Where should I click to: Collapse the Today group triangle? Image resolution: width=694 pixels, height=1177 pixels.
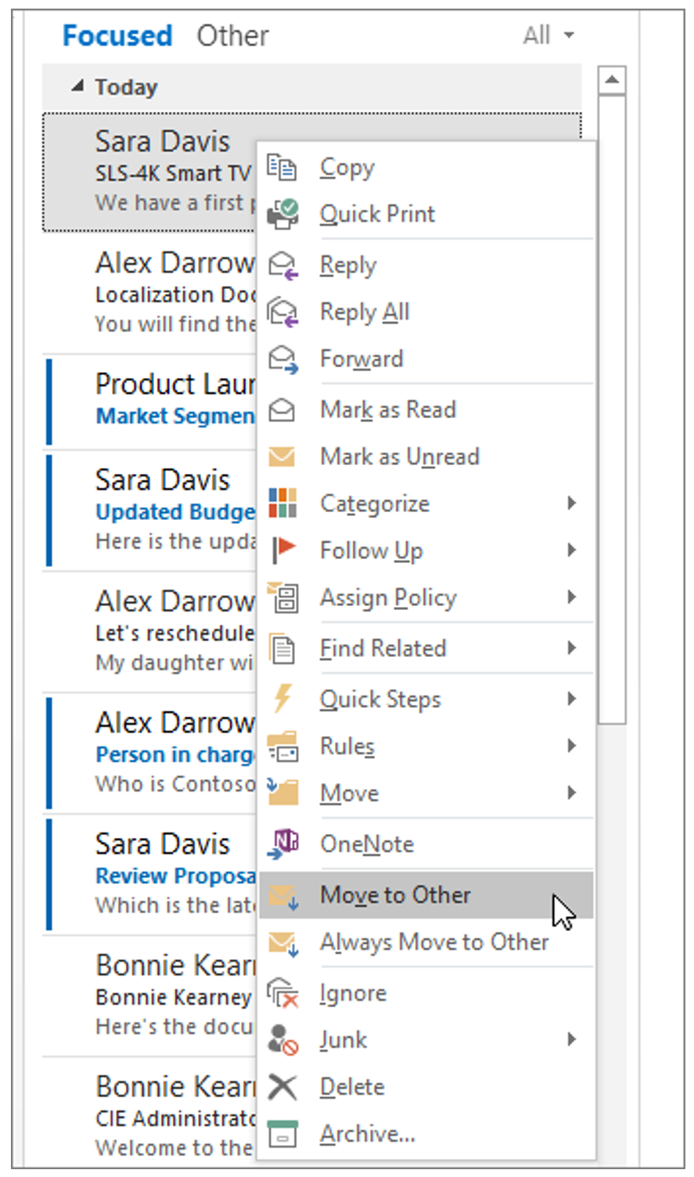[77, 86]
